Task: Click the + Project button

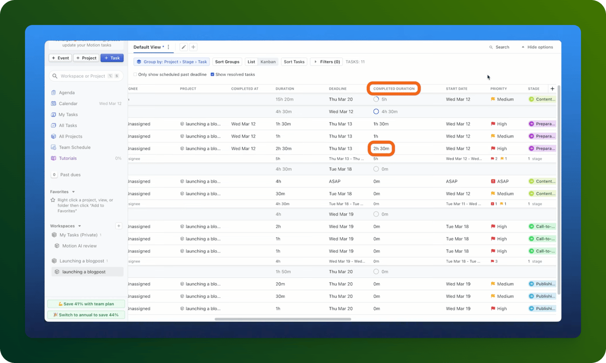Action: [x=87, y=58]
